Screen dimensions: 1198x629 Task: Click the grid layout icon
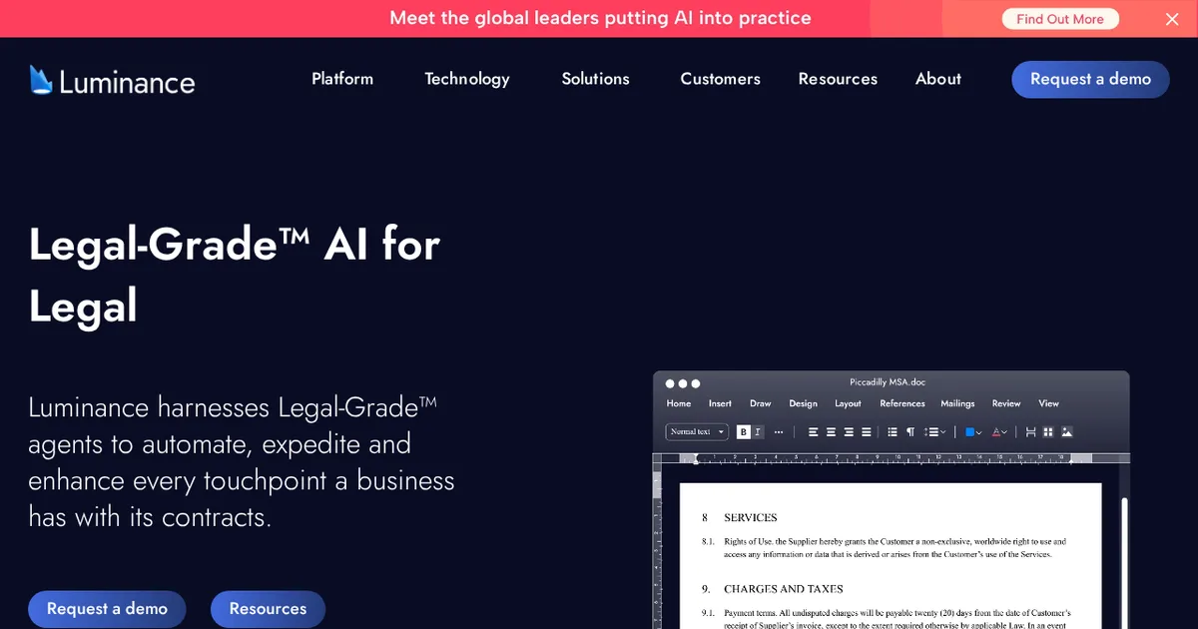point(1047,432)
